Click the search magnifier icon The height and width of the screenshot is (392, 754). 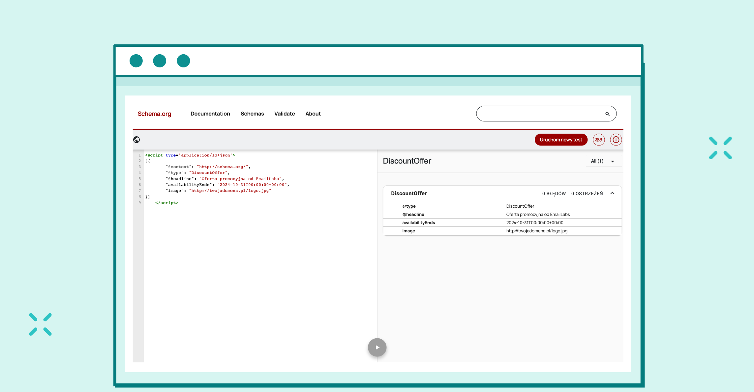click(607, 114)
